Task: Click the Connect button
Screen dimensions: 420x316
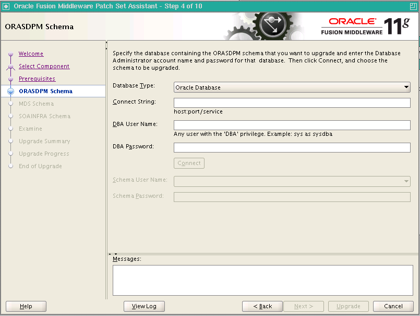Action: [x=189, y=163]
